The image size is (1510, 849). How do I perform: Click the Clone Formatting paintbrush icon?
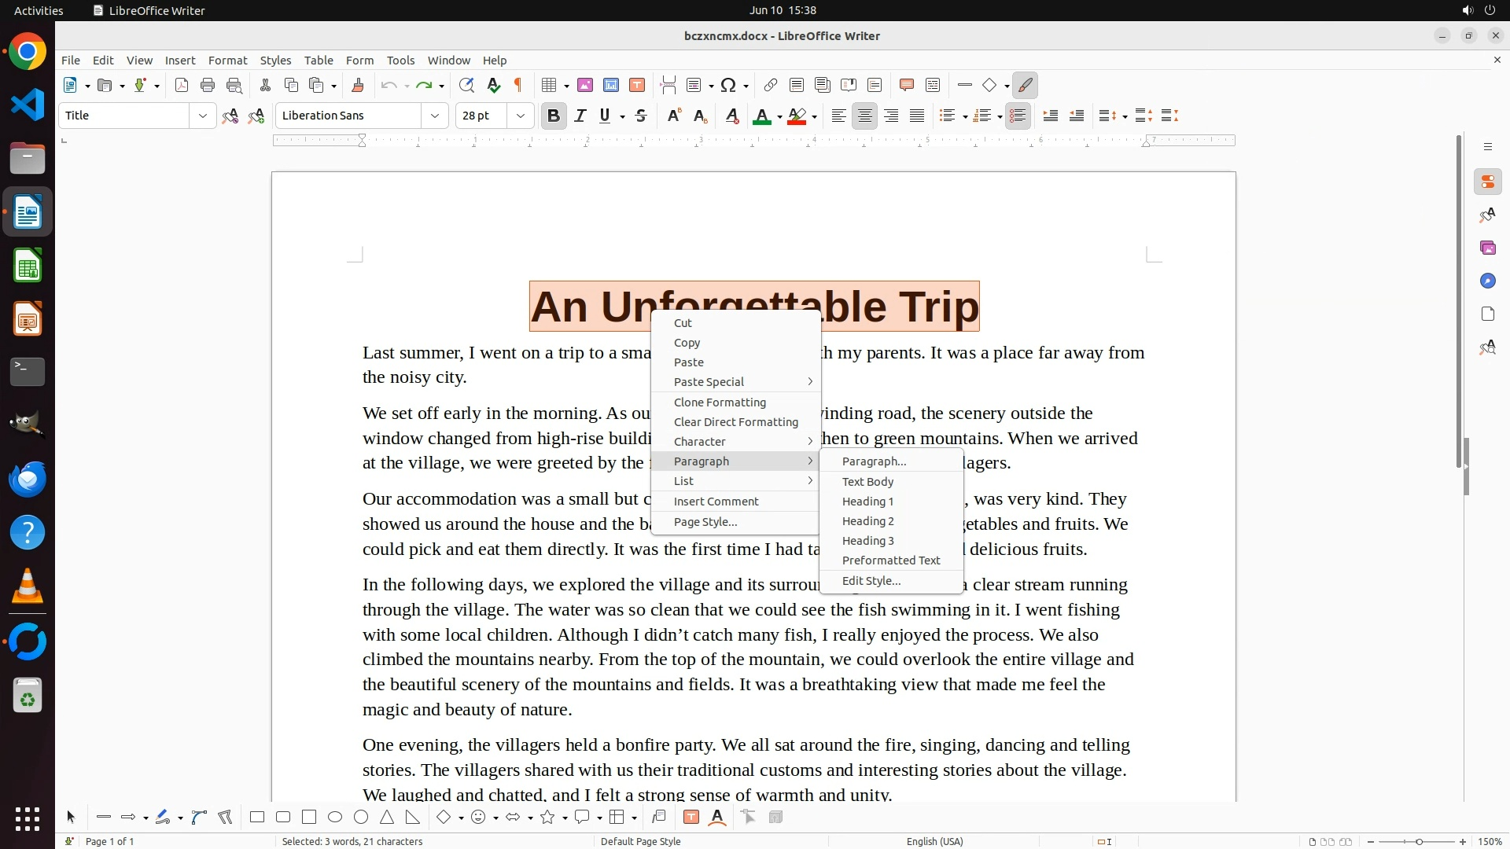pyautogui.click(x=357, y=85)
